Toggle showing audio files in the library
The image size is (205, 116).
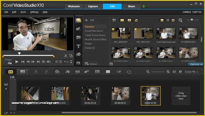[x=136, y=20]
